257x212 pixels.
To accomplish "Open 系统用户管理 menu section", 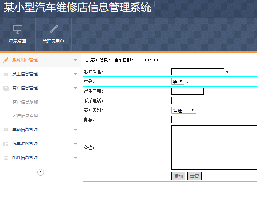I will 40,60.
